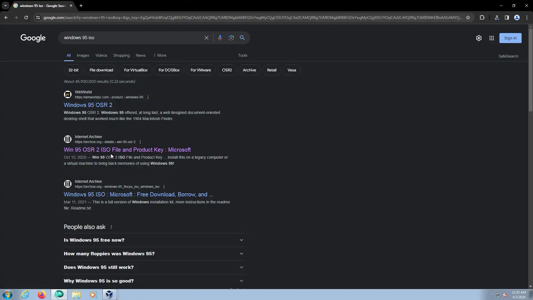Switch to the Images tab
Screen dimensions: 533x300
coord(83,55)
